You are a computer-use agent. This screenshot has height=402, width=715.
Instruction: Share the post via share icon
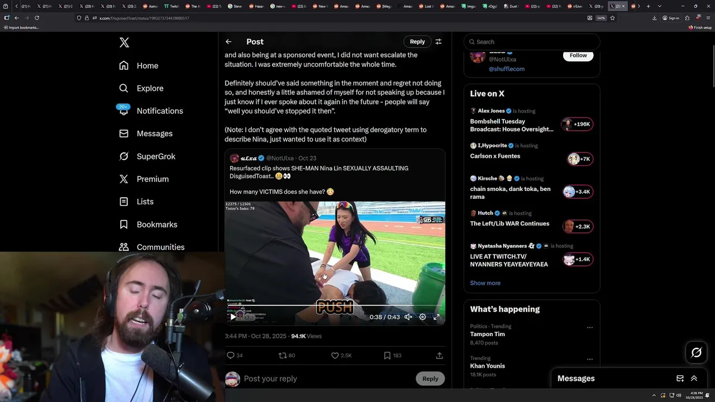click(x=440, y=355)
